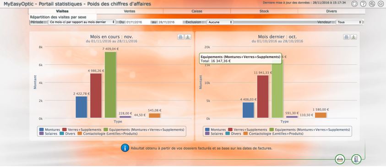
Task: Print the November chart with its print icon
Action: (181, 37)
